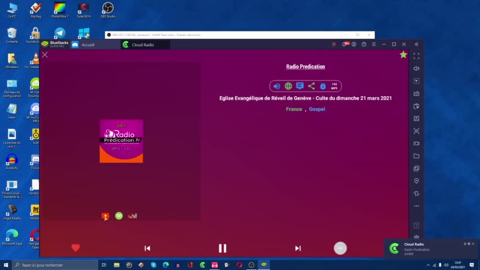Click the 192 MP3 bitrate badge
The image size is (480, 270).
pos(334,86)
